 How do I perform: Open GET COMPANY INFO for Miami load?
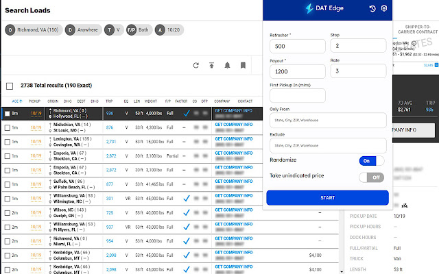(x=233, y=238)
